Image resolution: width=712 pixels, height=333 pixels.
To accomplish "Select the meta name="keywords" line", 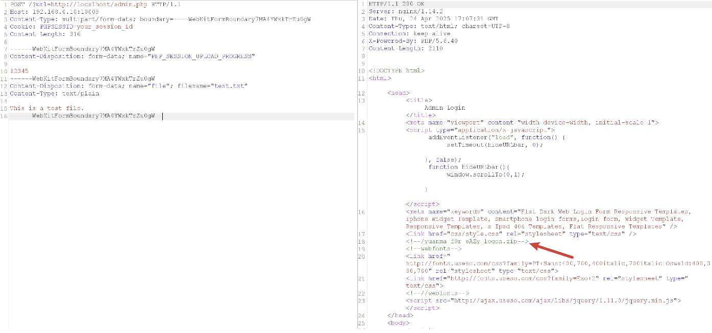I will point(549,219).
